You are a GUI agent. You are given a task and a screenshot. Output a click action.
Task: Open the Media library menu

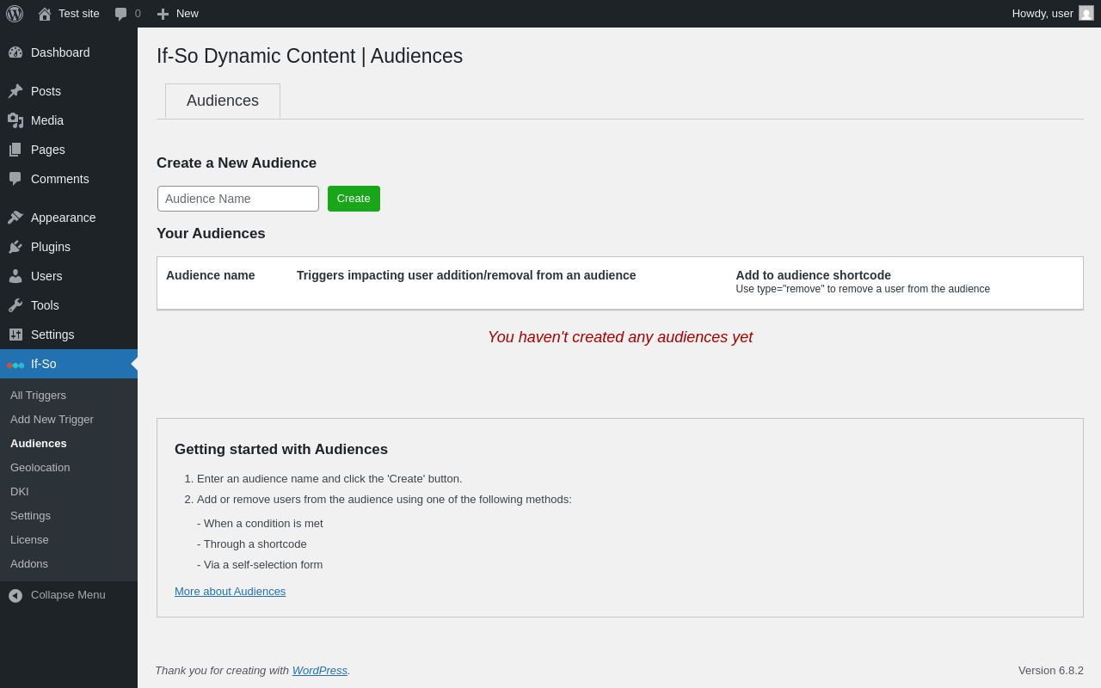click(69, 120)
